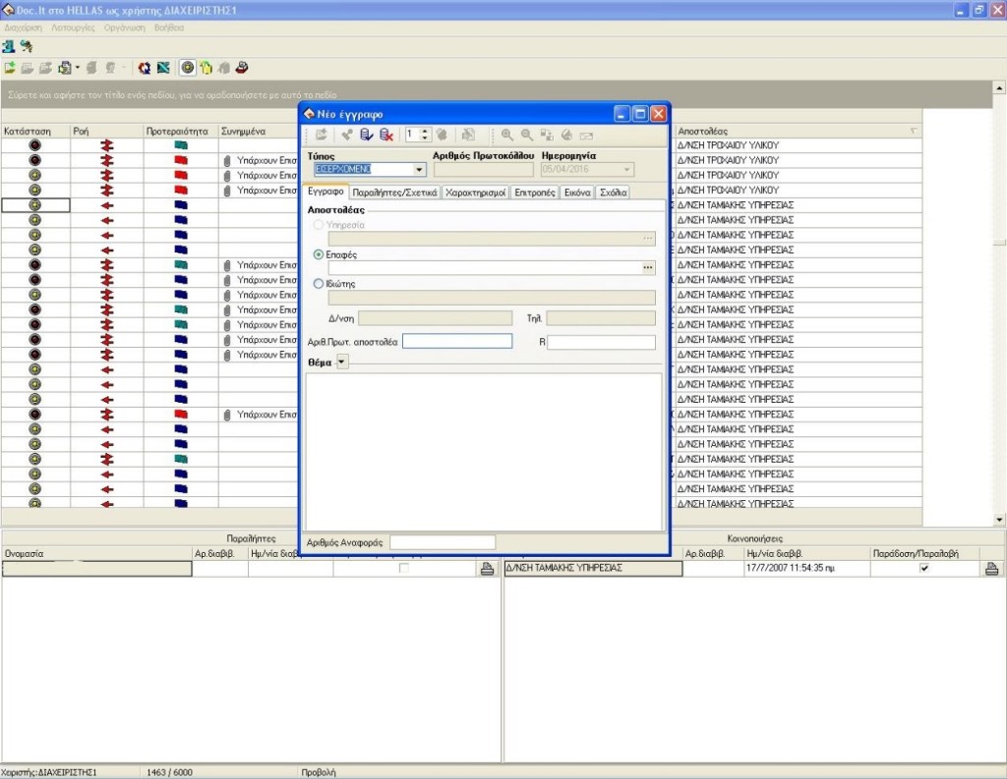This screenshot has width=1007, height=779.
Task: Click the database delete icon with red X
Action: [x=385, y=136]
